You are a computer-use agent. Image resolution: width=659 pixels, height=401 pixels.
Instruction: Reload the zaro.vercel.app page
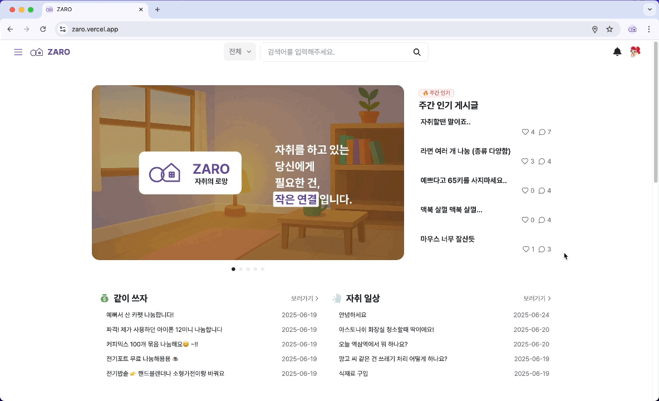click(43, 29)
